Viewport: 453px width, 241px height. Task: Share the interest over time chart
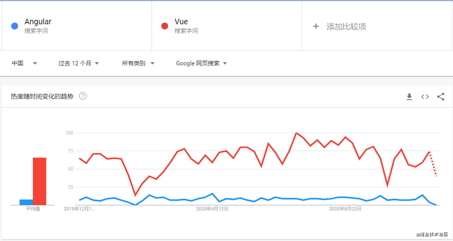[441, 97]
